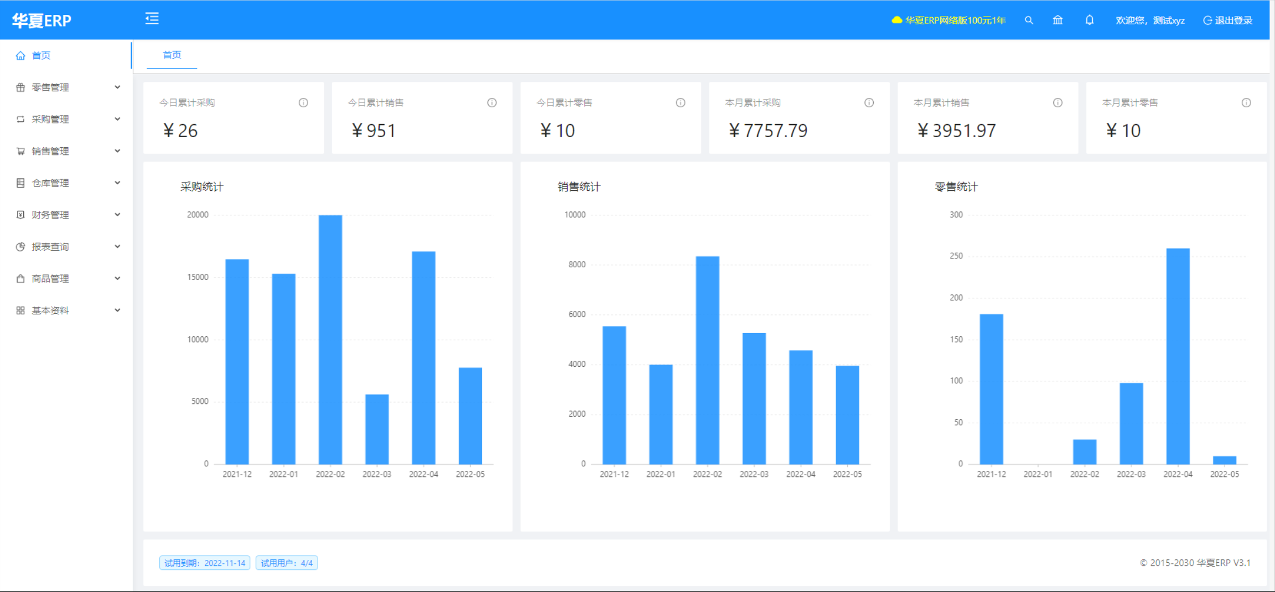The width and height of the screenshot is (1275, 592).
Task: Click the search magnifier icon in header
Action: 1029,20
